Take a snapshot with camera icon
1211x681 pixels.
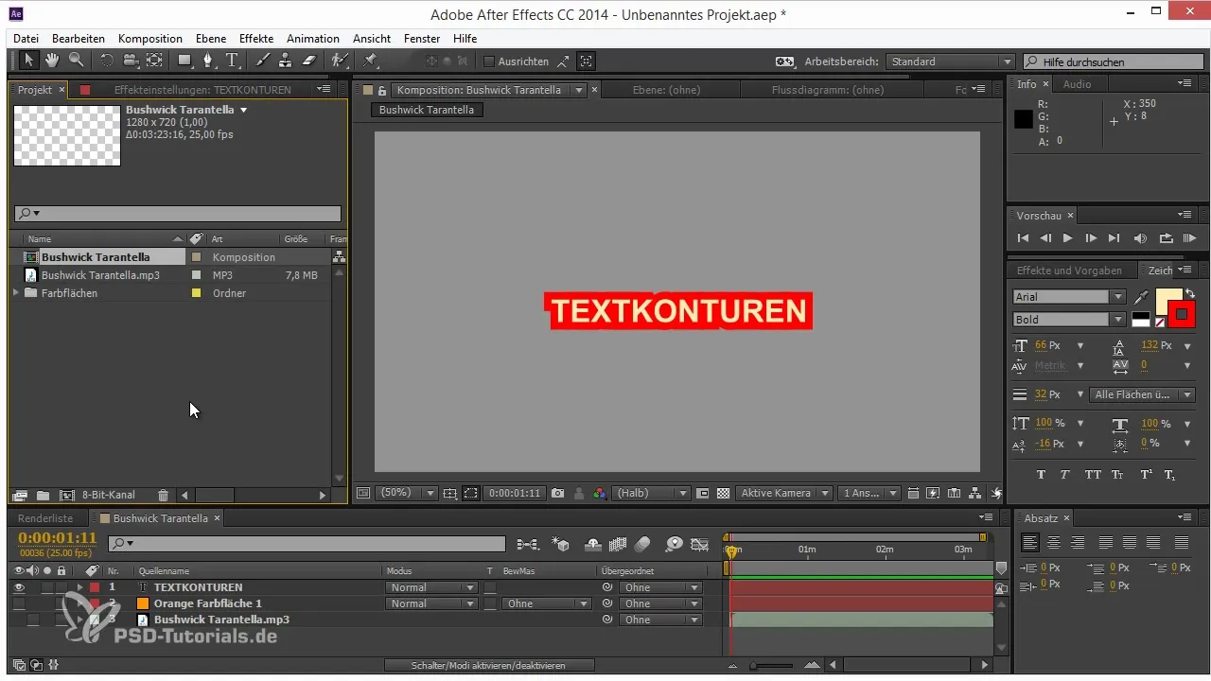coord(558,494)
